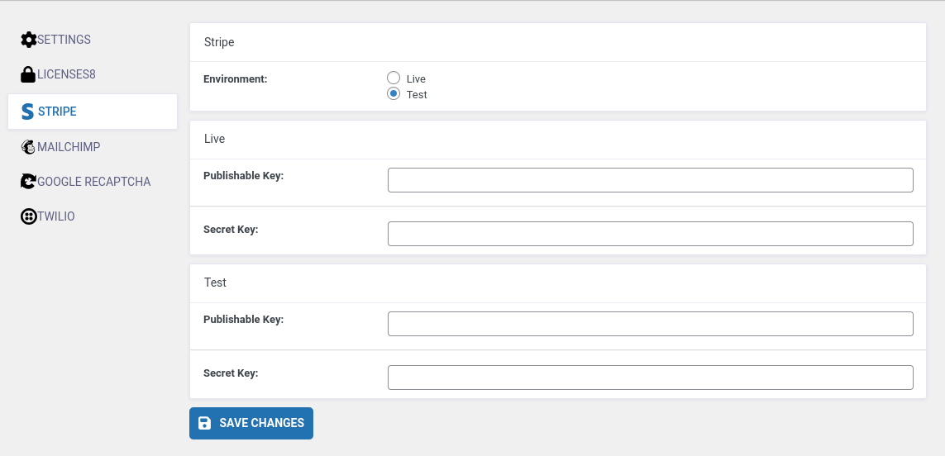Image resolution: width=945 pixels, height=456 pixels.
Task: Open the Settings sidebar menu item
Action: pyautogui.click(x=64, y=40)
